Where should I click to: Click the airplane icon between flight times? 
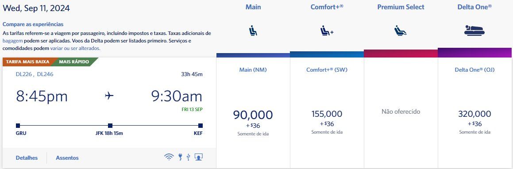[109, 96]
